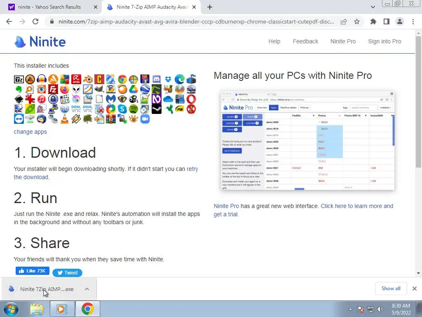Click Sign into Pro
The width and height of the screenshot is (422, 317).
point(384,41)
